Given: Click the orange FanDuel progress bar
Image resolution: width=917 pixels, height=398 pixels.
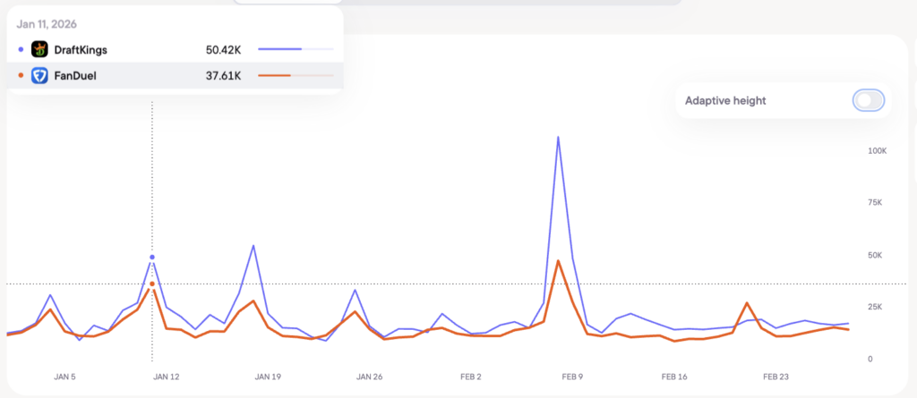Looking at the screenshot, I should pos(295,76).
